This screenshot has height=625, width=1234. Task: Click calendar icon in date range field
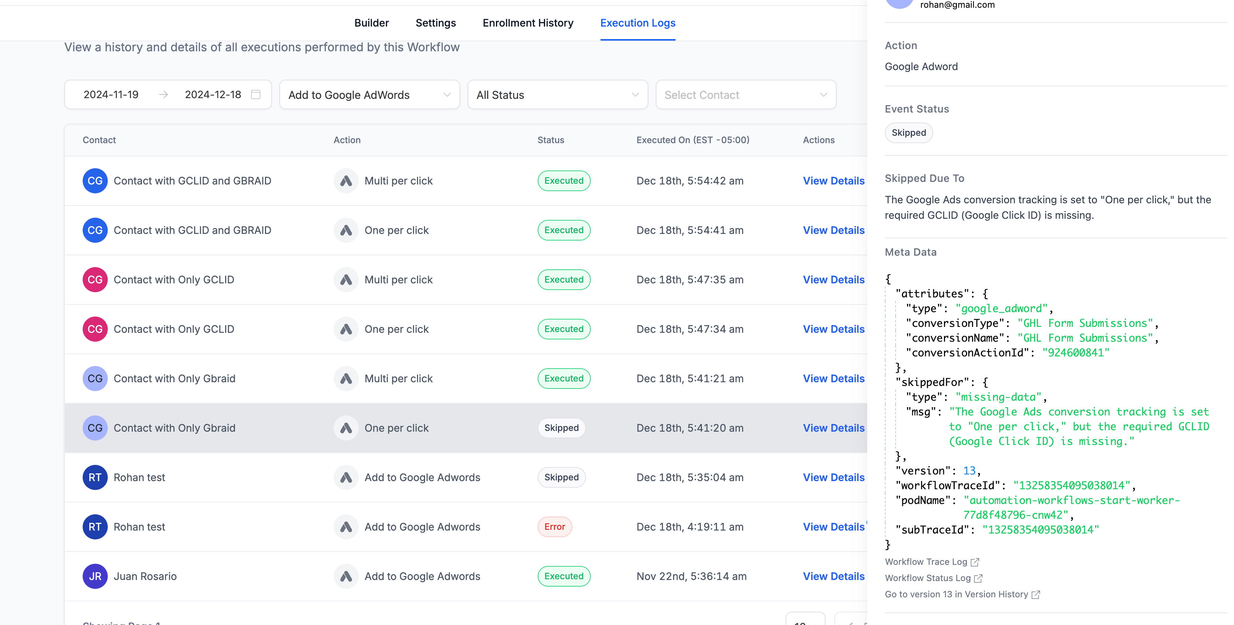pos(256,94)
